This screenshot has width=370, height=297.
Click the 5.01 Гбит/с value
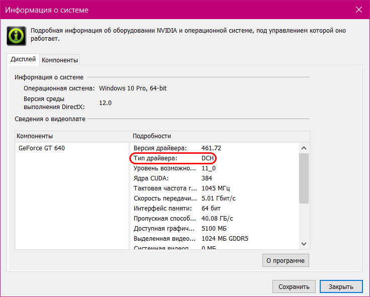[x=219, y=199]
